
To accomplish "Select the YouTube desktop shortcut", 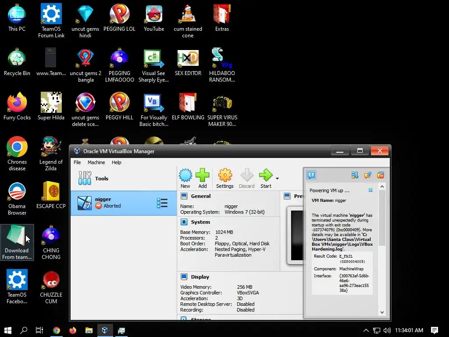I will 154,18.
